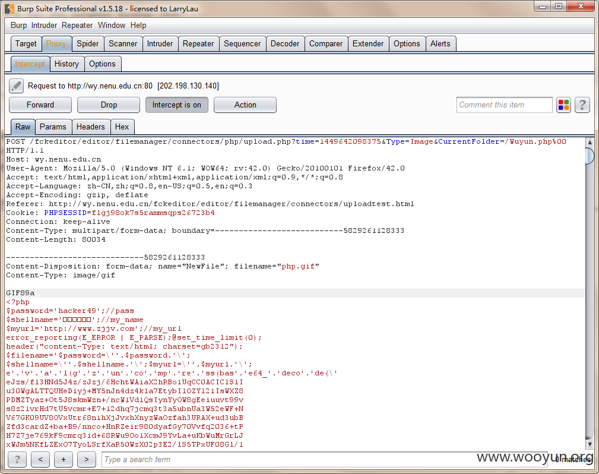Switch to the Sequencer tab
599x474 pixels.
point(242,43)
